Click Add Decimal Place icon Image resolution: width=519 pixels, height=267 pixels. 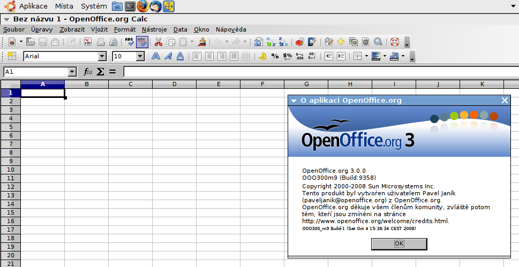[x=299, y=56]
